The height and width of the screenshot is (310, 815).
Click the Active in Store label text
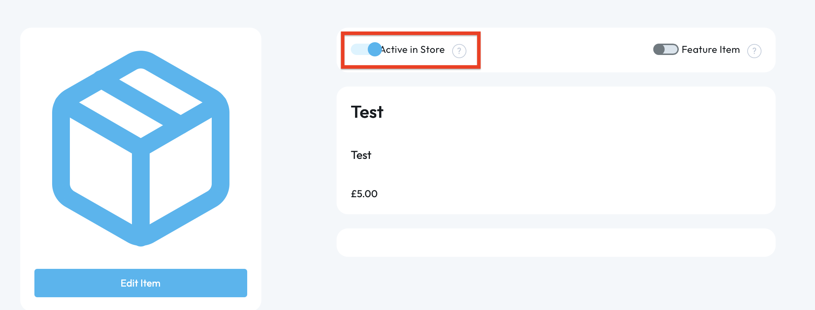click(413, 50)
